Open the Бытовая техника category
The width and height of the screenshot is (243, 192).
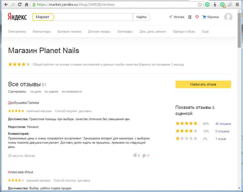69,32
